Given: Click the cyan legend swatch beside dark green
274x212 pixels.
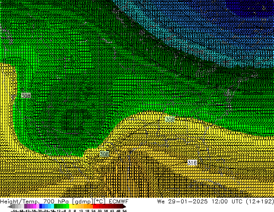Looking at the screenshot, I should click(x=52, y=206).
